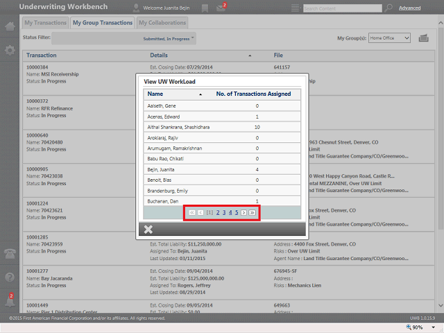Go to page 4 of workload
This screenshot has width=444, height=333.
(230, 212)
